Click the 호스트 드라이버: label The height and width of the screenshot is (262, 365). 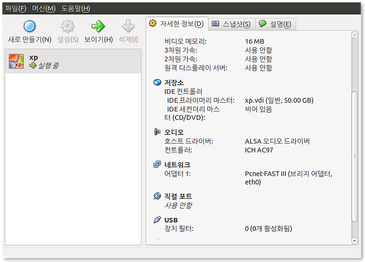(189, 141)
